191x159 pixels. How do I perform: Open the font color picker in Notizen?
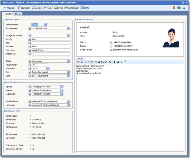pos(110,62)
